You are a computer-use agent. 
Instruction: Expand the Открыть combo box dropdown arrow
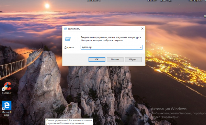(141, 47)
